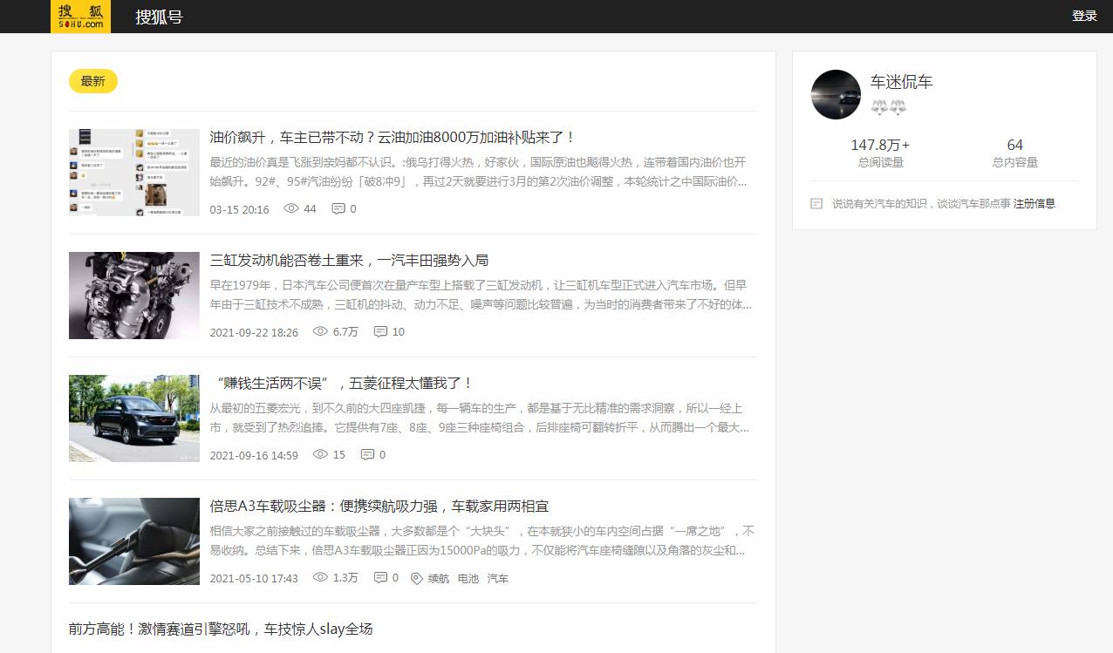Click 64 total content count
The height and width of the screenshot is (653, 1113).
click(x=1014, y=145)
